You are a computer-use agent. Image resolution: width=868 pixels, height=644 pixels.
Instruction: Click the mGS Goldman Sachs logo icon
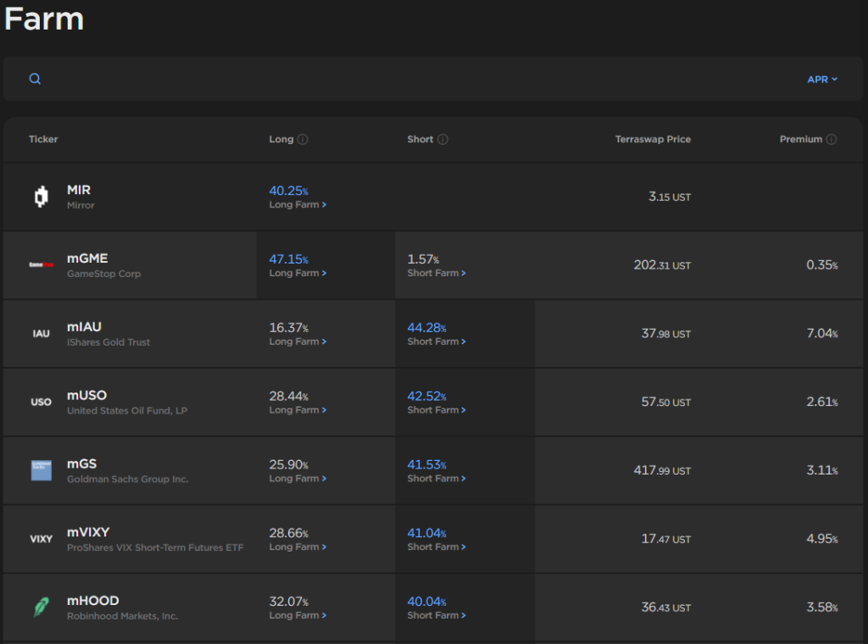(42, 470)
